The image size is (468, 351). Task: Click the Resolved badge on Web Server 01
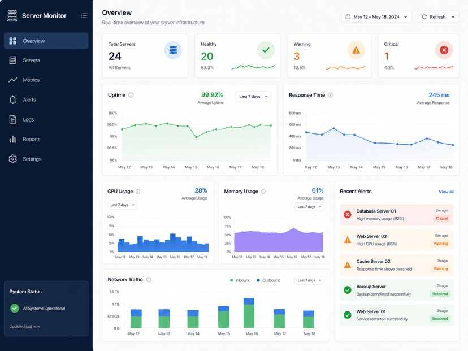tap(440, 319)
